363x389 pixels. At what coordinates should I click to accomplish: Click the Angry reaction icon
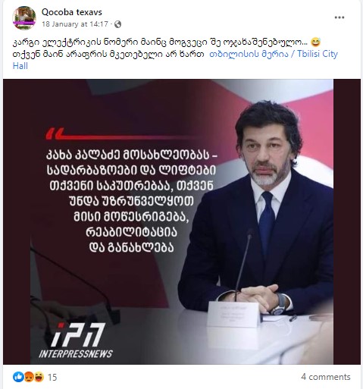28,377
